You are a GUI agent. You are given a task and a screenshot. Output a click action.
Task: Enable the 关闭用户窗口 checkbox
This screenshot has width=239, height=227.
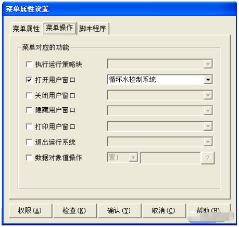tap(29, 95)
